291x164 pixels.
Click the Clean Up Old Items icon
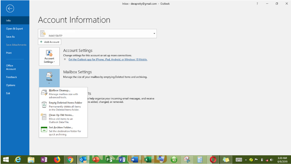44,117
